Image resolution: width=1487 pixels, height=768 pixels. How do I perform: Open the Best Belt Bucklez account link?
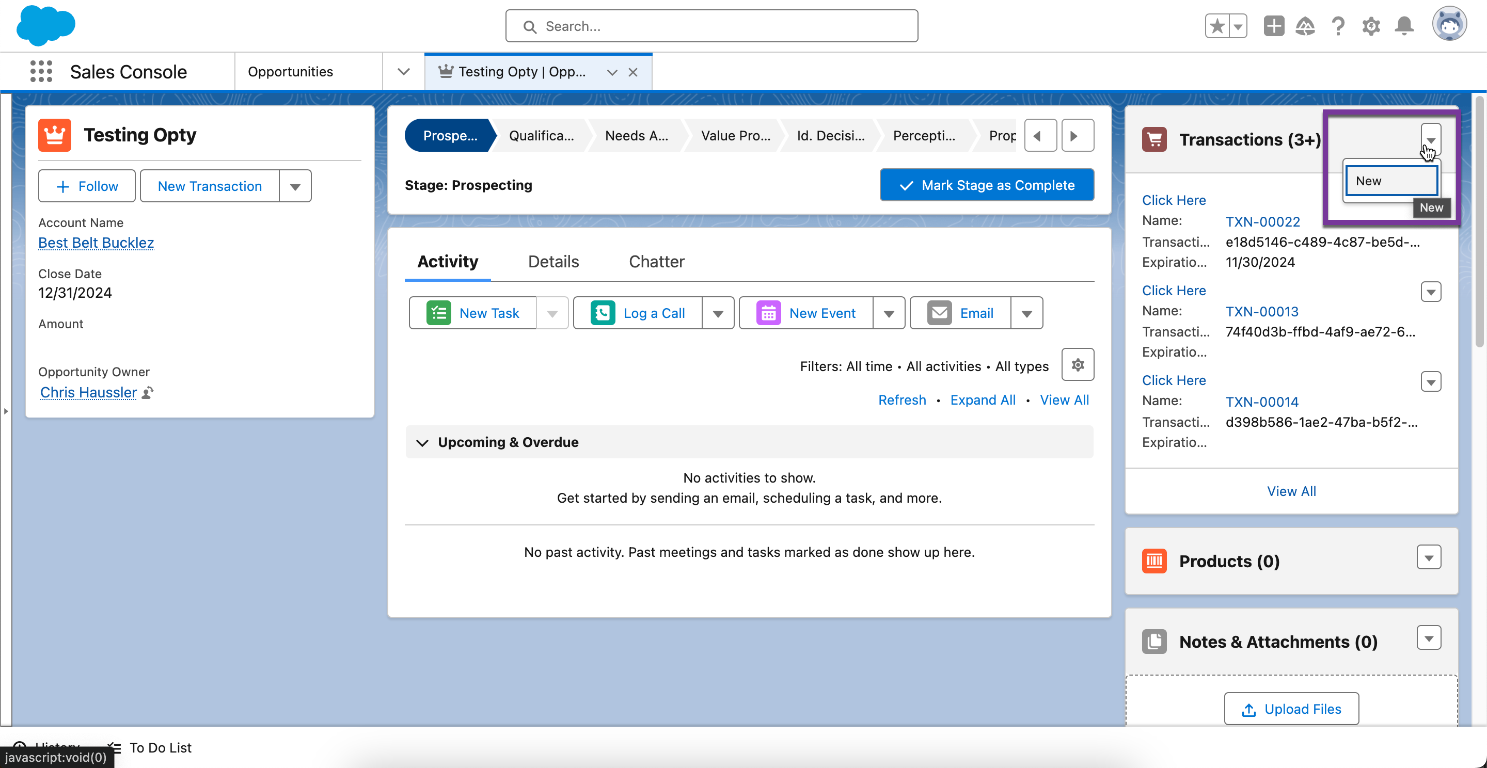click(96, 243)
